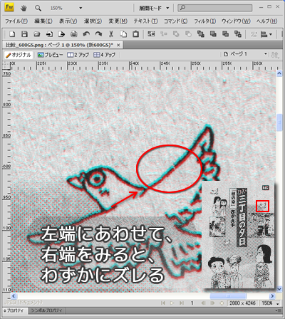The width and height of the screenshot is (285, 319).
Task: Click the Export icon in the toolbar
Action: pyautogui.click(x=61, y=34)
